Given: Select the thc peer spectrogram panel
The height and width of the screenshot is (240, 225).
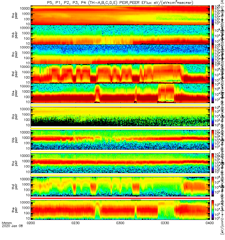Looking at the screenshot, I should click(x=120, y=54).
